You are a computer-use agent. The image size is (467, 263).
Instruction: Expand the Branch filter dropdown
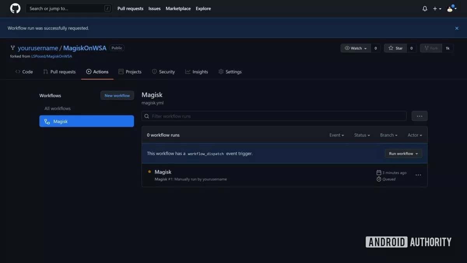click(389, 135)
